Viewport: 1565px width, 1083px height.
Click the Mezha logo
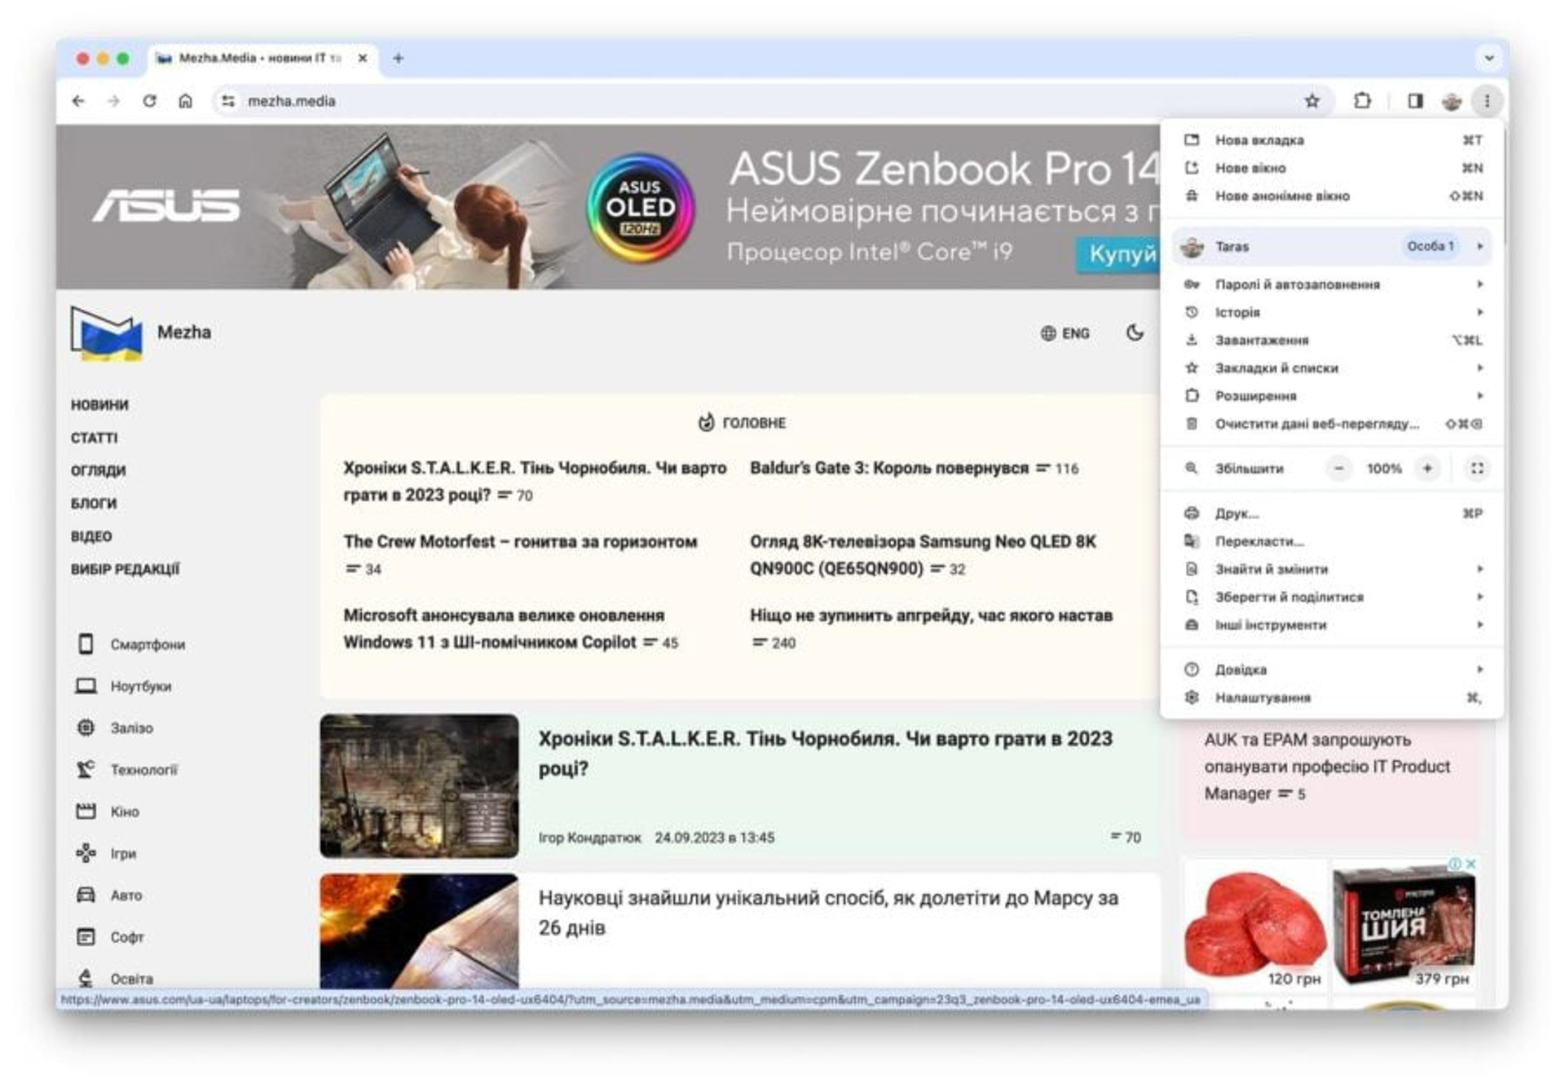click(107, 332)
